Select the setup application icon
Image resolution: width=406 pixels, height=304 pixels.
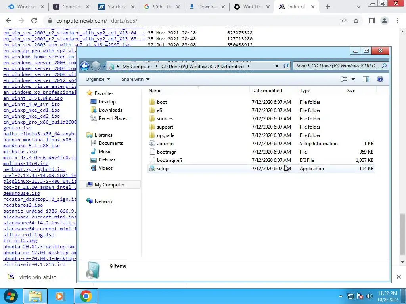[152, 169]
